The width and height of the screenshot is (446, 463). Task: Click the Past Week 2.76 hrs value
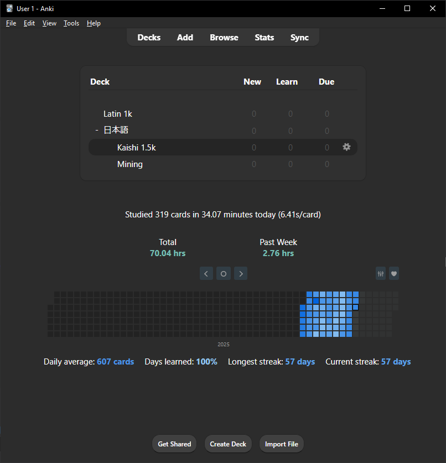tap(278, 253)
